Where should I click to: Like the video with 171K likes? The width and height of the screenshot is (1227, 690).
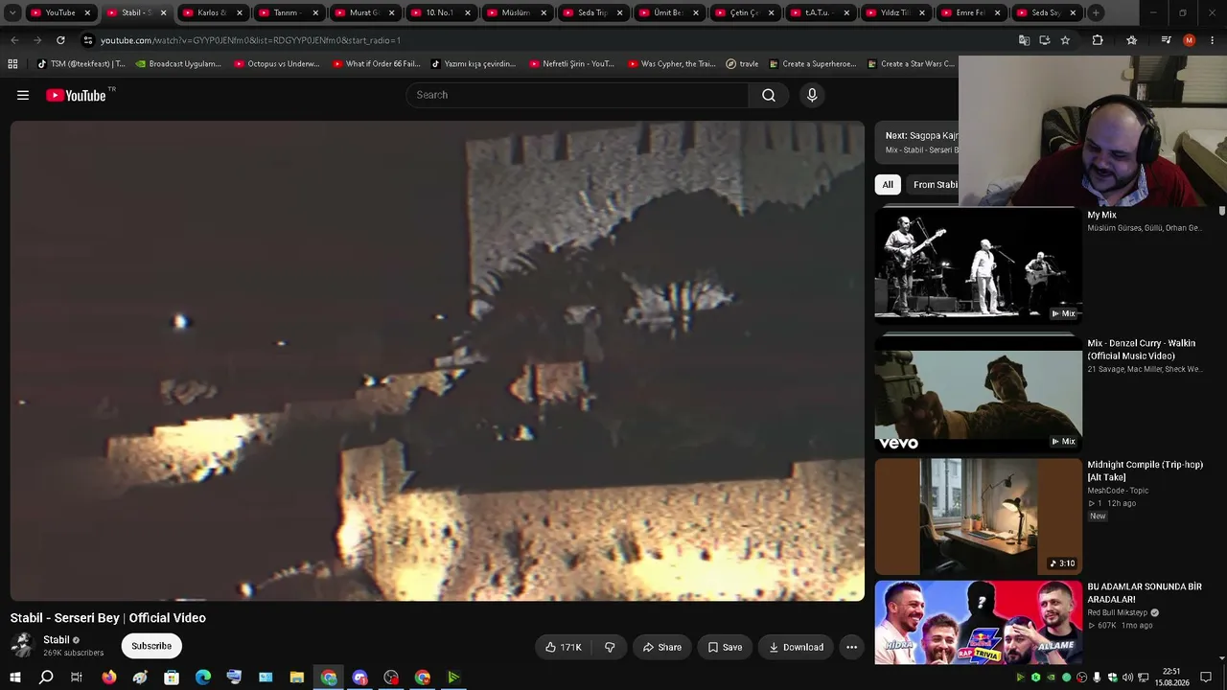(564, 647)
